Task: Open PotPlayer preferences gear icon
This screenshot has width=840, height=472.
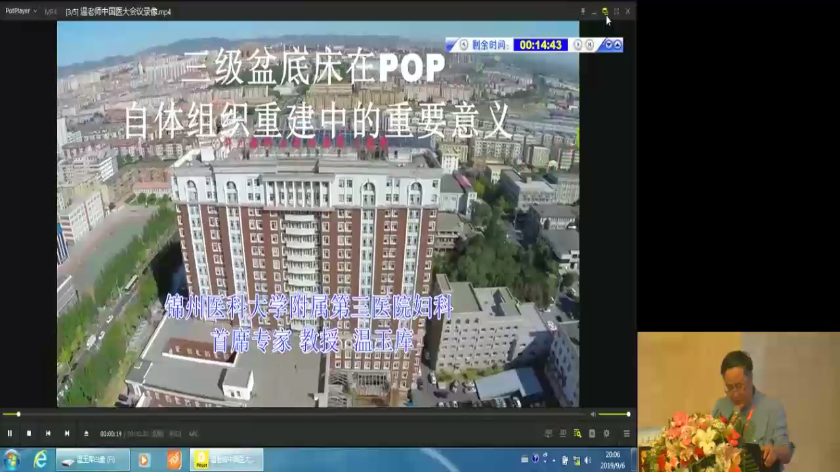Action: [x=606, y=433]
